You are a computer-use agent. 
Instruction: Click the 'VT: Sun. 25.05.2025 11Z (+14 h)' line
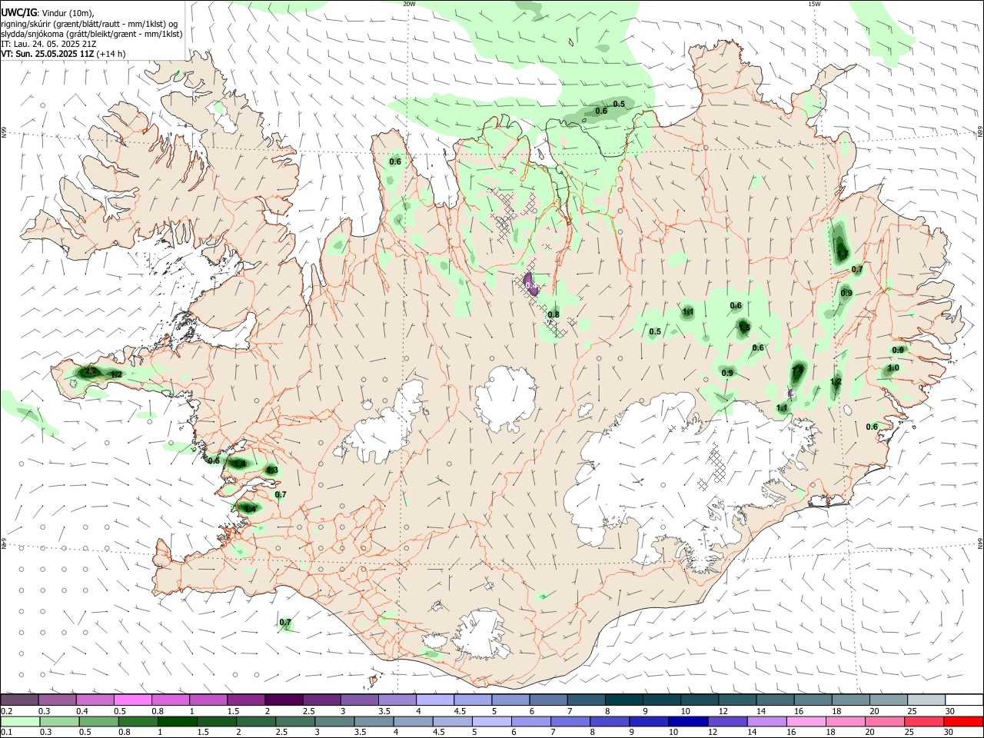pos(63,54)
